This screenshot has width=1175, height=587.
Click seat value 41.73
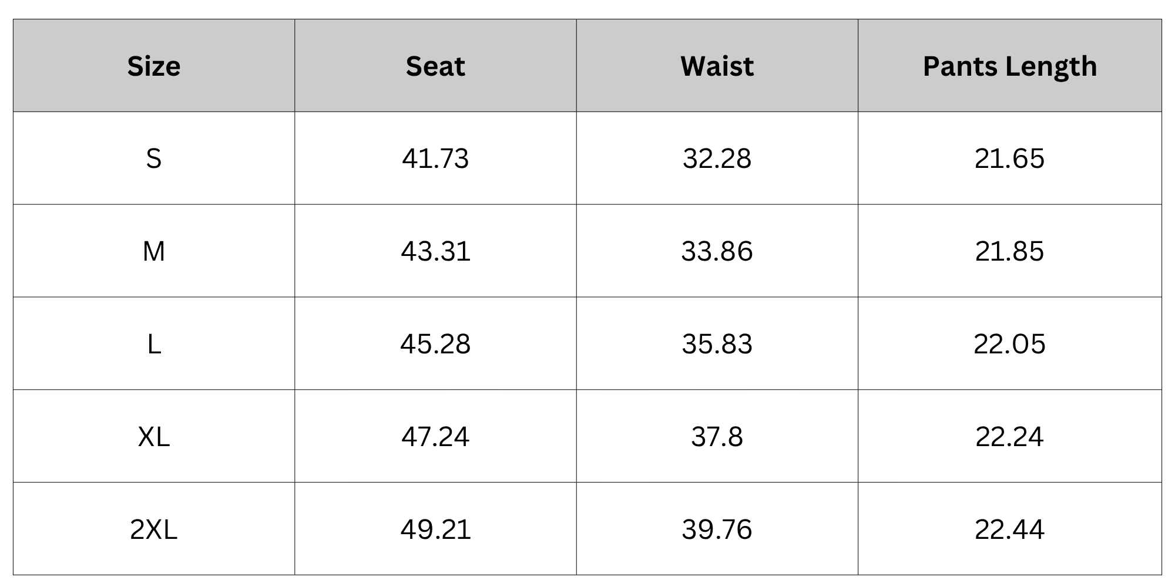[x=435, y=158]
